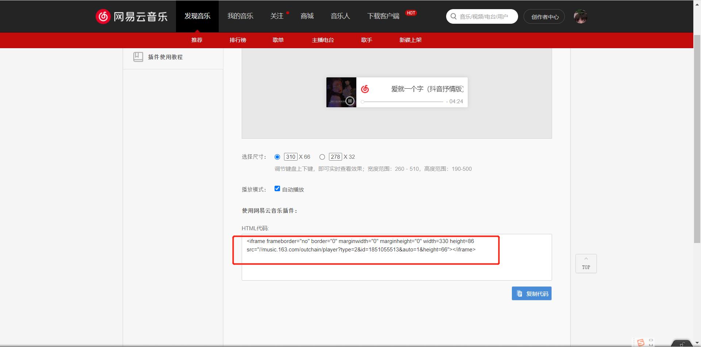Open 插件使用教程 in the sidebar
This screenshot has height=347, width=701.
point(165,57)
